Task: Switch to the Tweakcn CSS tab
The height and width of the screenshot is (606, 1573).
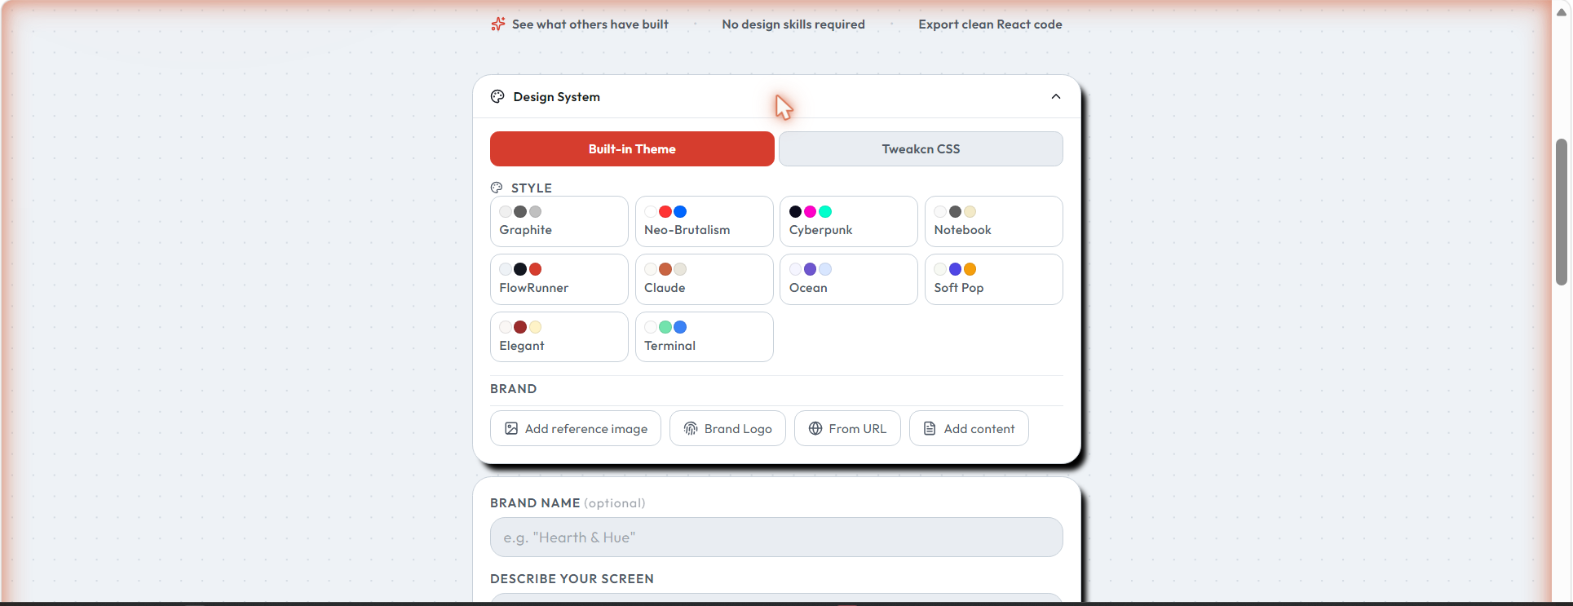Action: point(921,149)
